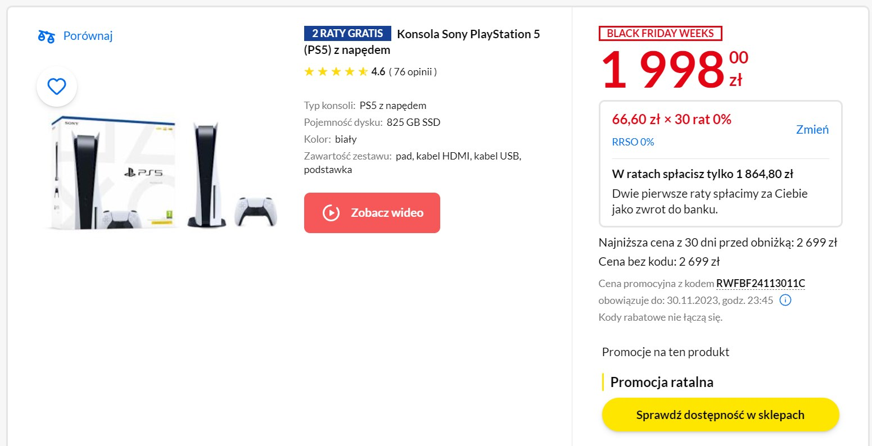Click the first yellow star in the rating

[309, 71]
